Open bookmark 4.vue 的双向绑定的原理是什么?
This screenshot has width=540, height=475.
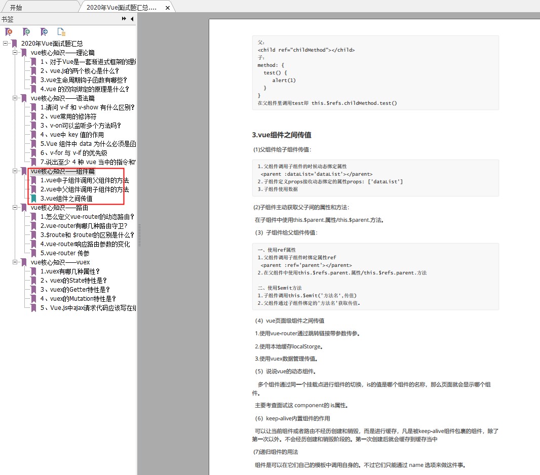85,89
